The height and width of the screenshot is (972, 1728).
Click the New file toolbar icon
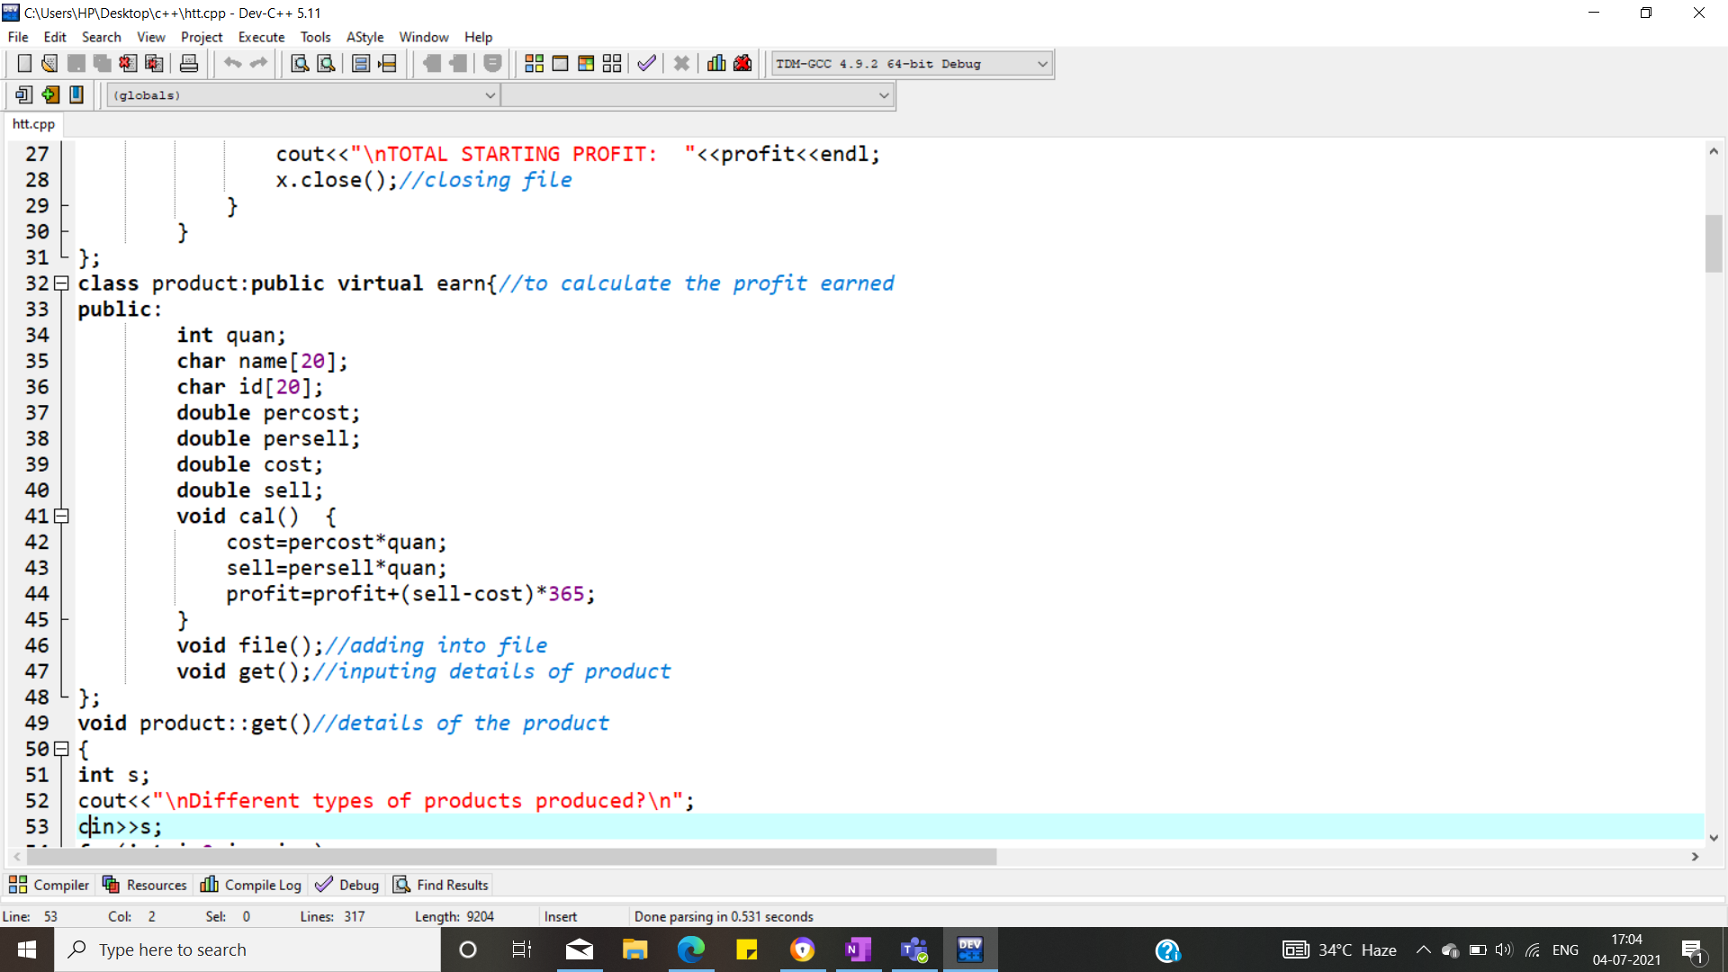24,64
